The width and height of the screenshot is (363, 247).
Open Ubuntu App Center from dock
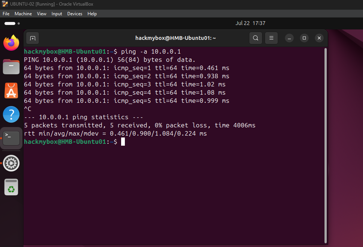pyautogui.click(x=11, y=91)
